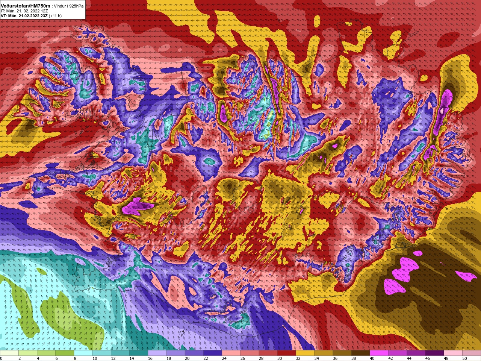Pick the 22–24 indigo legend swatch
The image size is (481, 361).
(213, 353)
